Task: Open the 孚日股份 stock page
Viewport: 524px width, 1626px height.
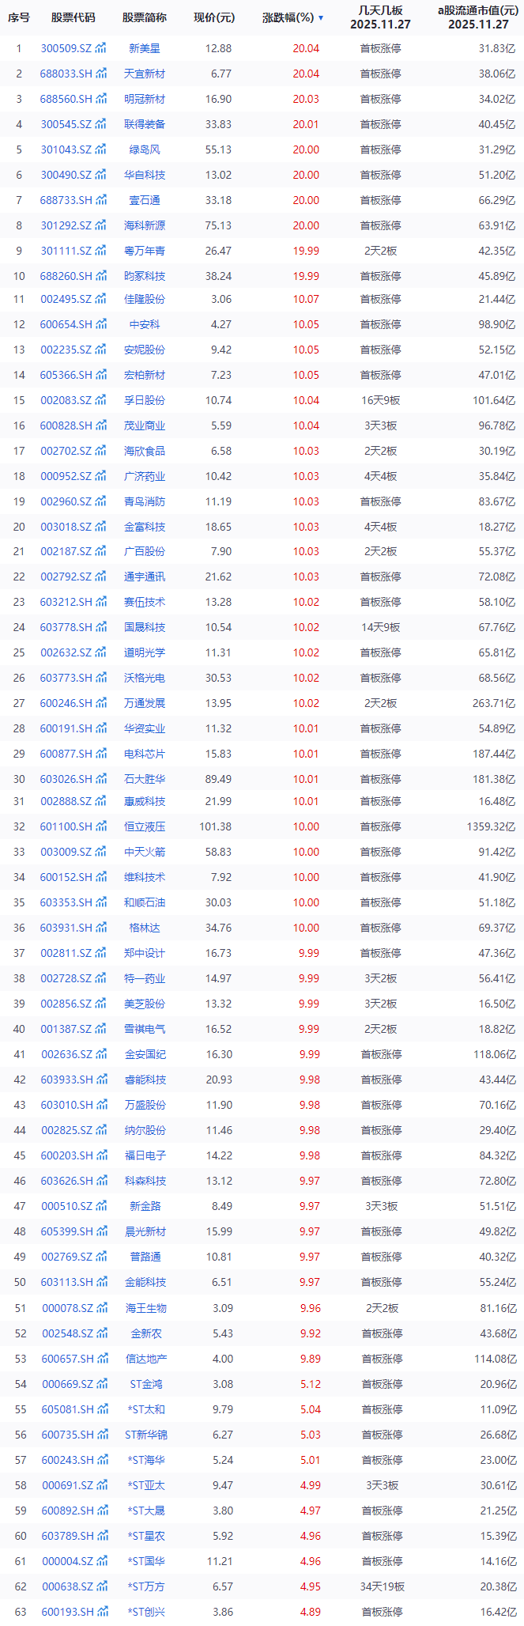Action: [145, 400]
